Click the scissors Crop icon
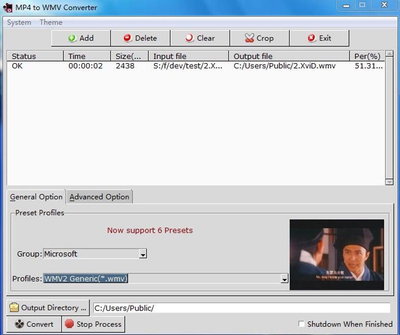 [249, 38]
